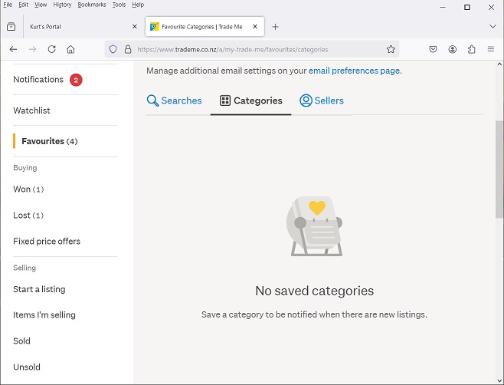Open a new tab with plus button
This screenshot has height=385, width=504.
pyautogui.click(x=276, y=27)
